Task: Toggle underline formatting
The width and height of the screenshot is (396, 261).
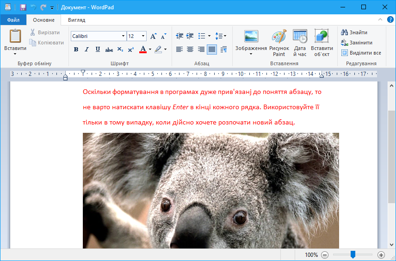Action: pos(98,49)
